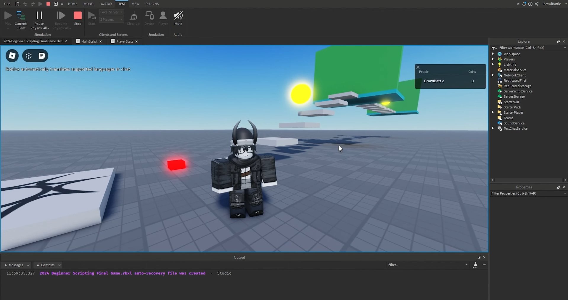Open the All Messages dropdown in Output
The image size is (568, 300).
point(17,265)
